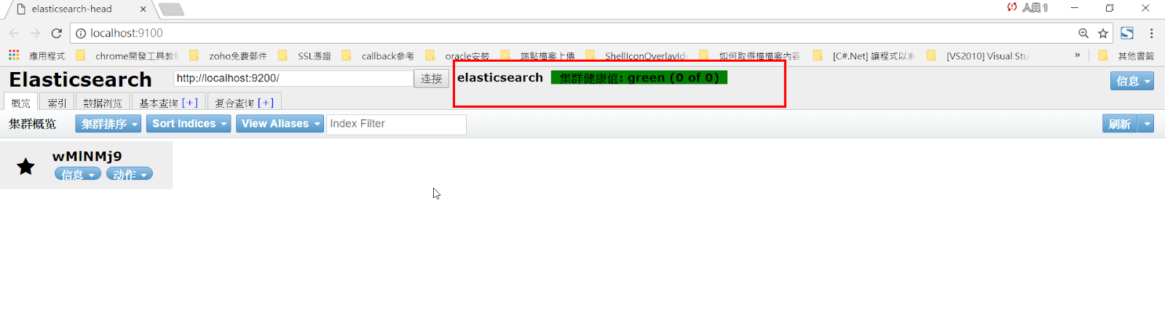
Task: Click the browser back arrow
Action: click(14, 33)
